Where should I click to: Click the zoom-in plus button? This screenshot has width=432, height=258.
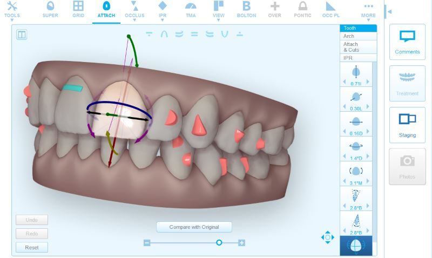click(242, 243)
